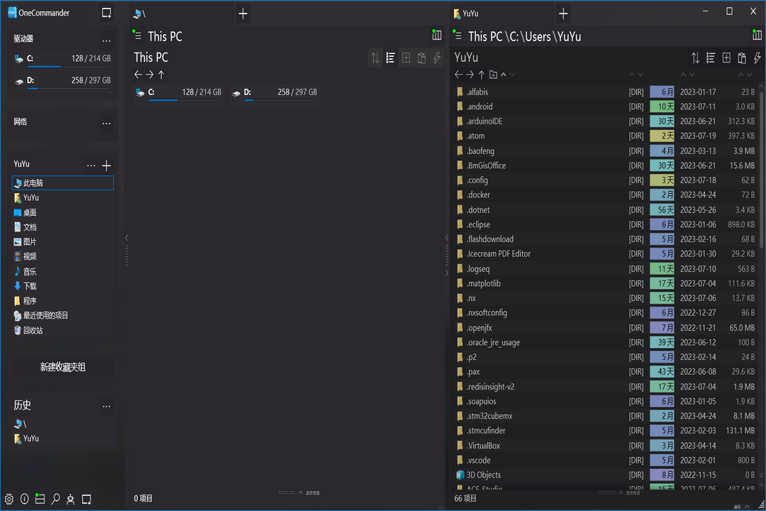Open OneCommander Settings via the gear icon
Screen dimensions: 766x511
tap(9, 499)
